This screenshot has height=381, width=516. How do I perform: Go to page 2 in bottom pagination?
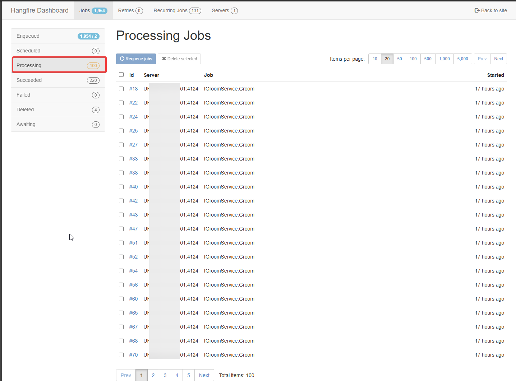coord(153,375)
